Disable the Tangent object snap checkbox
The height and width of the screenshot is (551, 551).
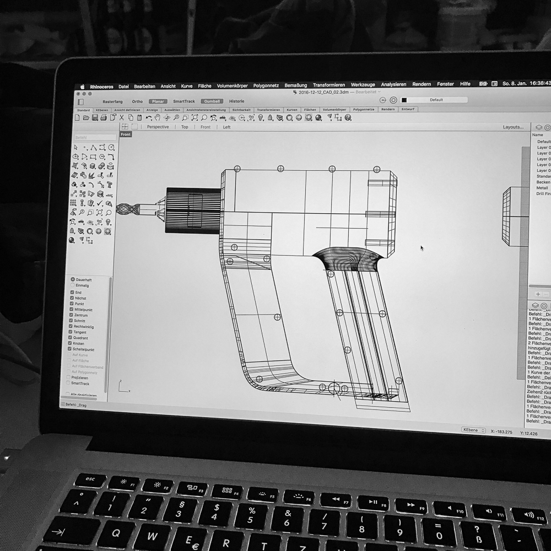pos(71,332)
